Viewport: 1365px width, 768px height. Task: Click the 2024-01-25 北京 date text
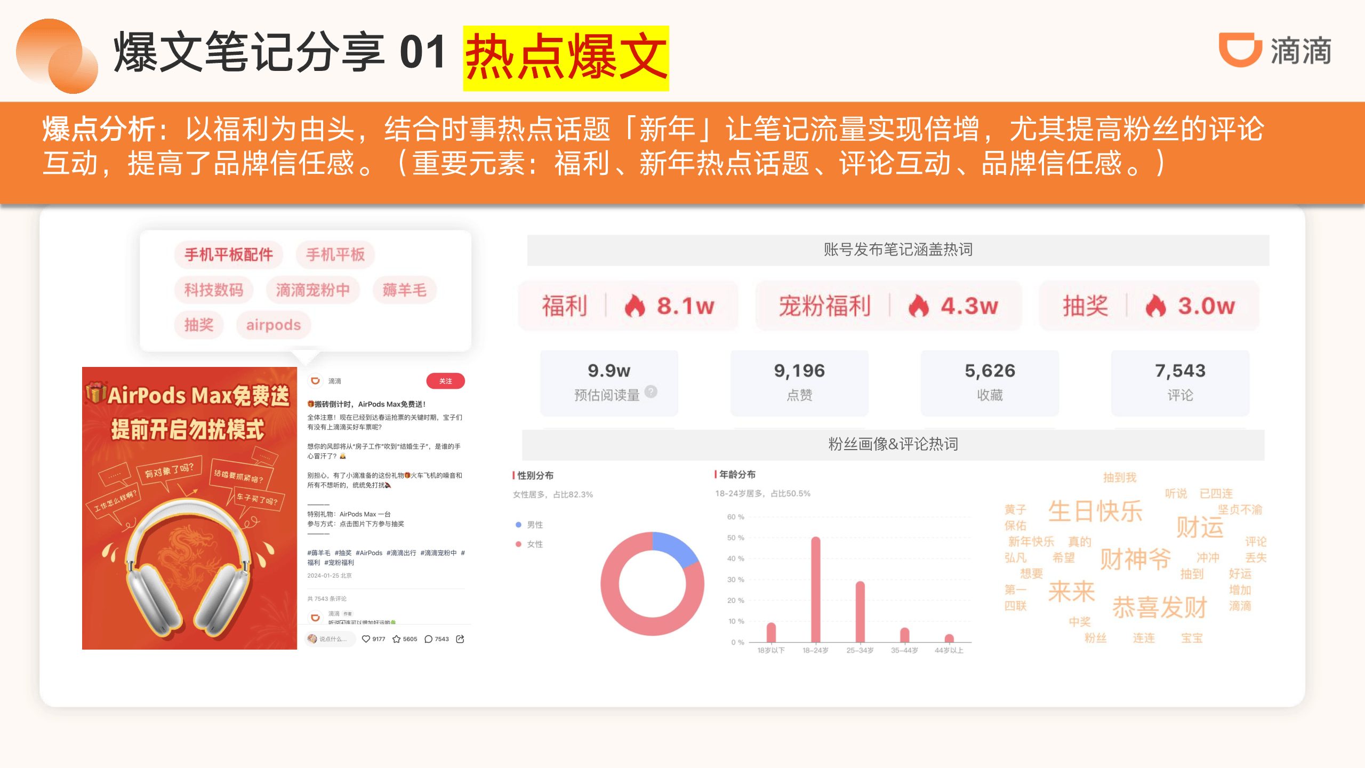coord(330,575)
